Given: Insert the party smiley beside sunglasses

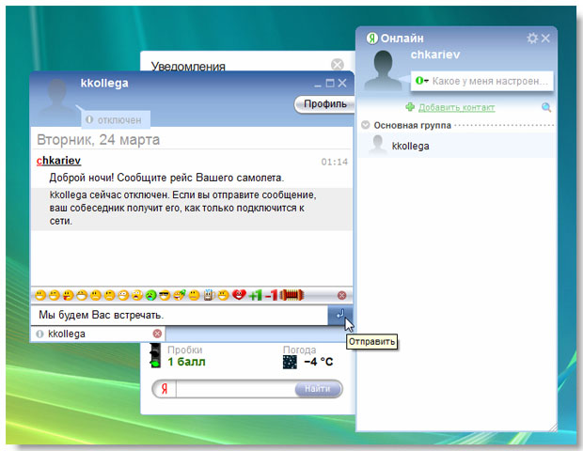Looking at the screenshot, I should 180,295.
